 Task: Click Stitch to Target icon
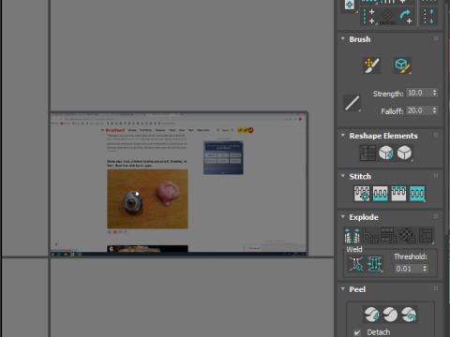(362, 194)
